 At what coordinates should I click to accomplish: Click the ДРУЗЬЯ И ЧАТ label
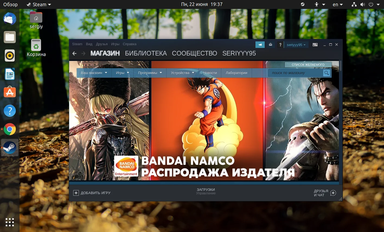(321, 193)
